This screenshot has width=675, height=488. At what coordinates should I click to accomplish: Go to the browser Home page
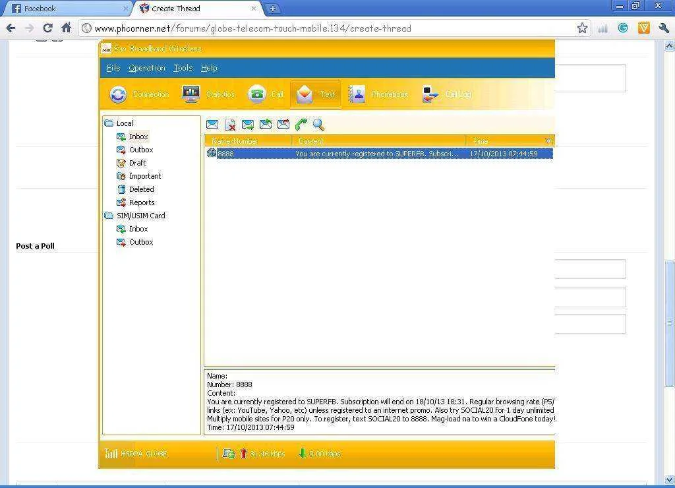(x=66, y=28)
